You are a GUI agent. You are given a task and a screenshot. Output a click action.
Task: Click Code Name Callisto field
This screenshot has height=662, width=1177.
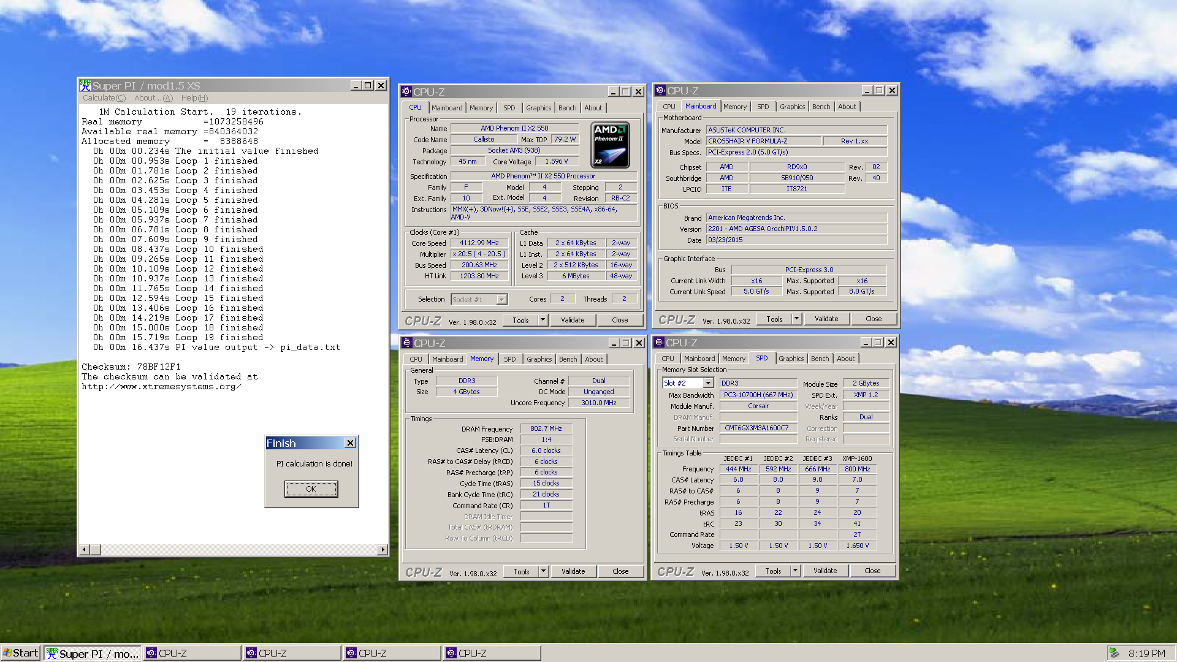[484, 139]
